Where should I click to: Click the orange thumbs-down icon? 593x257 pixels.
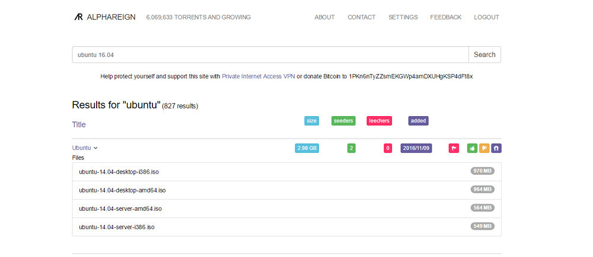pyautogui.click(x=484, y=148)
